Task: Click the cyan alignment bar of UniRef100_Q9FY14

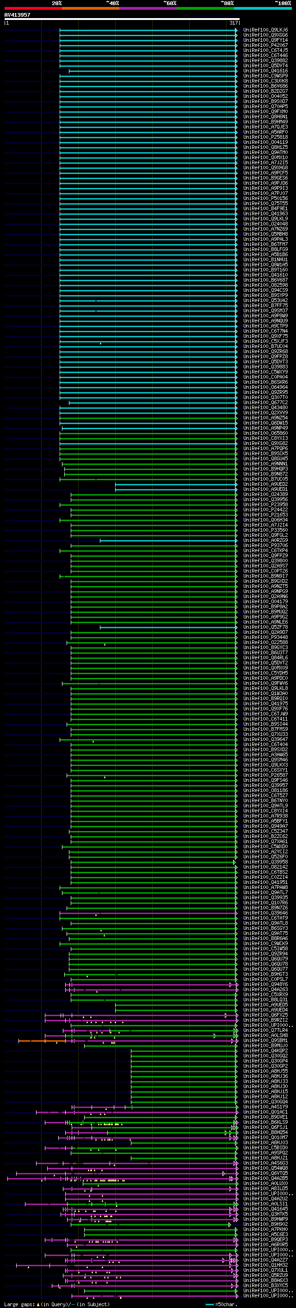Action: click(148, 40)
